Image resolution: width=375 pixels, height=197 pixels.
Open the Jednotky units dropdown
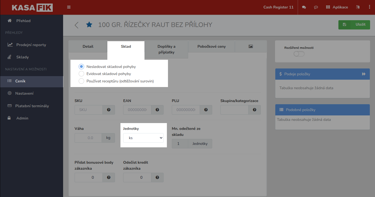(x=143, y=138)
